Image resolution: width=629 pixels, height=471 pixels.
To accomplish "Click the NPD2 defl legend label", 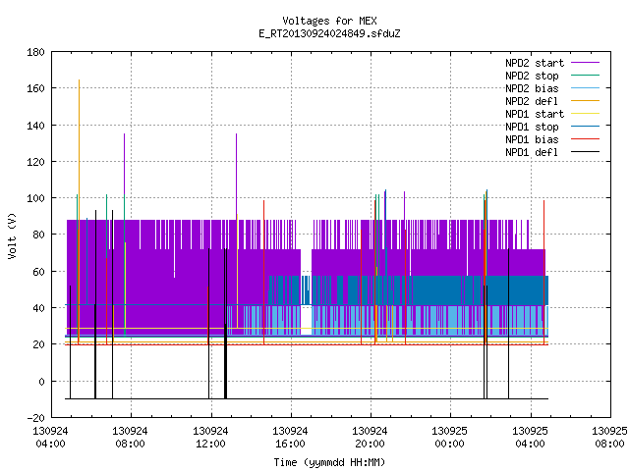I will [x=532, y=101].
